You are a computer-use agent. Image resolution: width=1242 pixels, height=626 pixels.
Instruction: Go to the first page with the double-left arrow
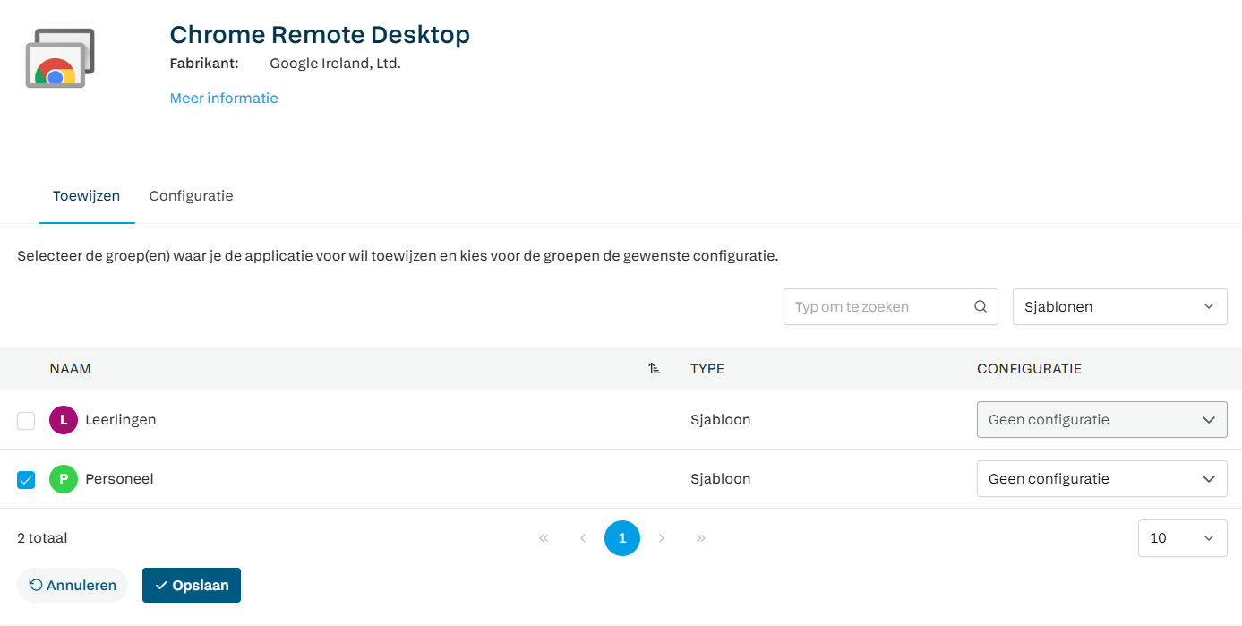click(544, 538)
